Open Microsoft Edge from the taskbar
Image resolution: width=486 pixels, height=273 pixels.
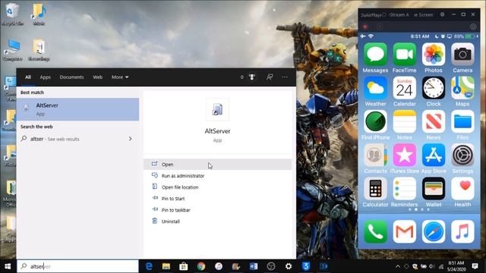(149, 266)
